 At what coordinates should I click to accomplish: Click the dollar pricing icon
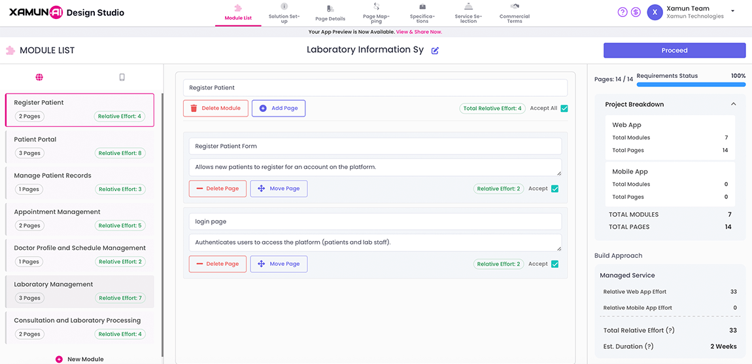click(x=636, y=12)
